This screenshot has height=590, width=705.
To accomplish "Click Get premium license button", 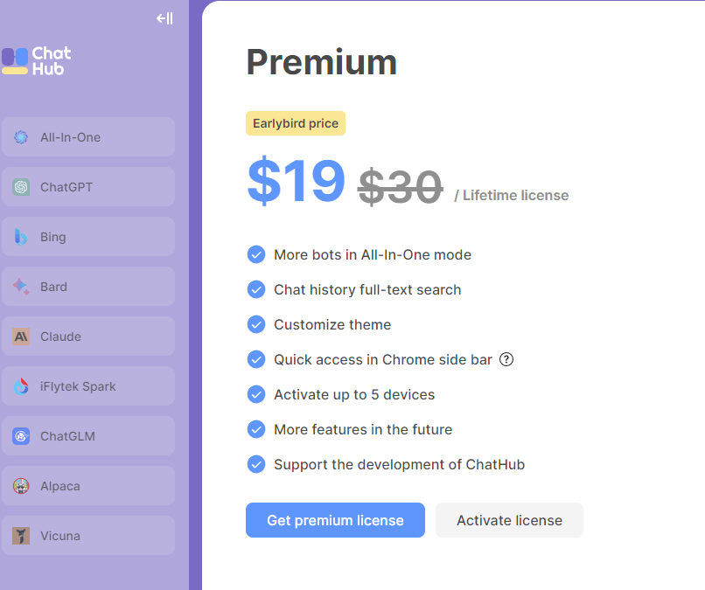I will pyautogui.click(x=335, y=520).
